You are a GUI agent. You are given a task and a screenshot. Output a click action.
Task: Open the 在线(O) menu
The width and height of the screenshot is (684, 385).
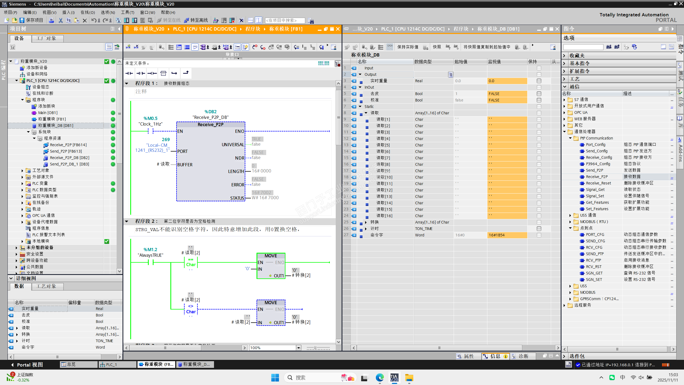[87, 12]
